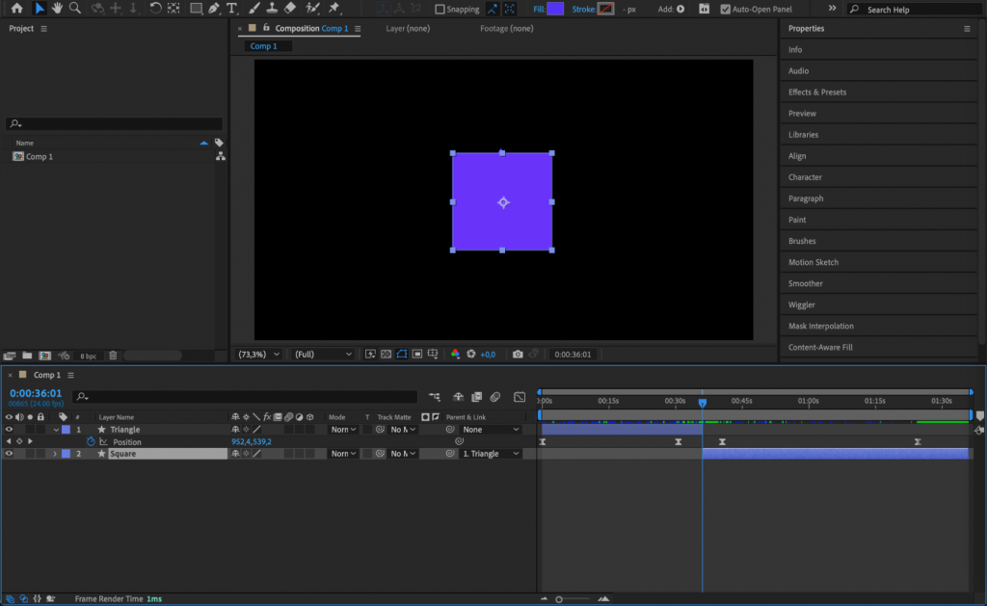Image resolution: width=987 pixels, height=606 pixels.
Task: Select the Rectangle shape tool
Action: pyautogui.click(x=197, y=9)
